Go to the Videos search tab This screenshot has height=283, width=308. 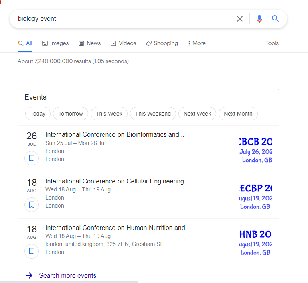tap(124, 43)
